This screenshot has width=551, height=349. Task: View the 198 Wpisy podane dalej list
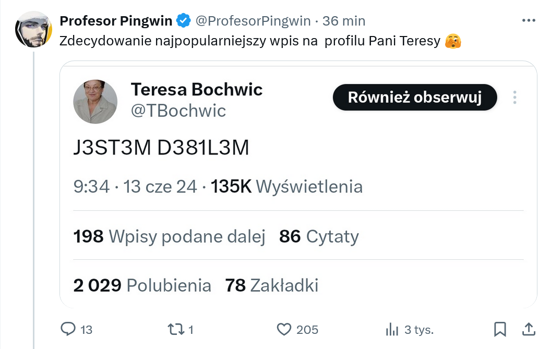click(x=169, y=236)
